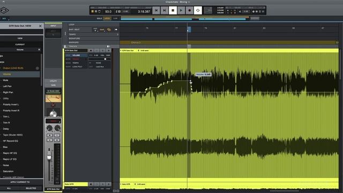Open the Checkmate - Mixing title dropdown
Viewport: 343px width, 193px height.
(177, 2)
